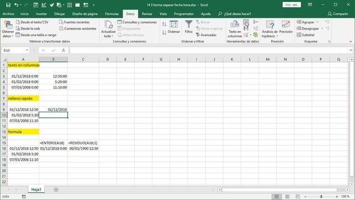Image resolution: width=355 pixels, height=200 pixels.
Task: Click the Inic. ses. sign-in button
Action: click(292, 5)
